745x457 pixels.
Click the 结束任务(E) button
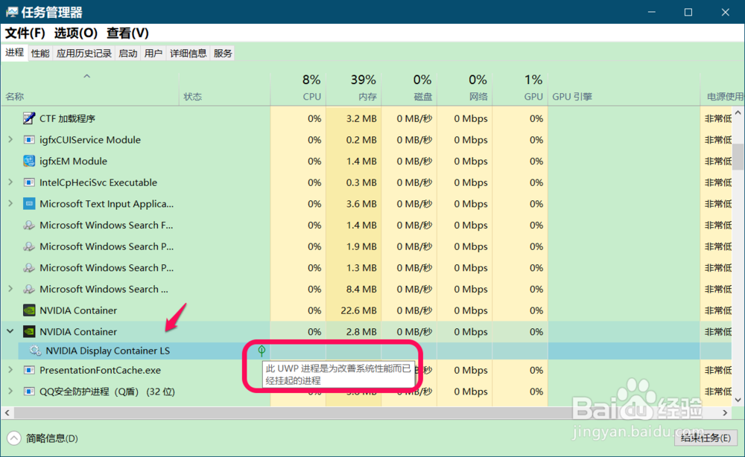(705, 438)
